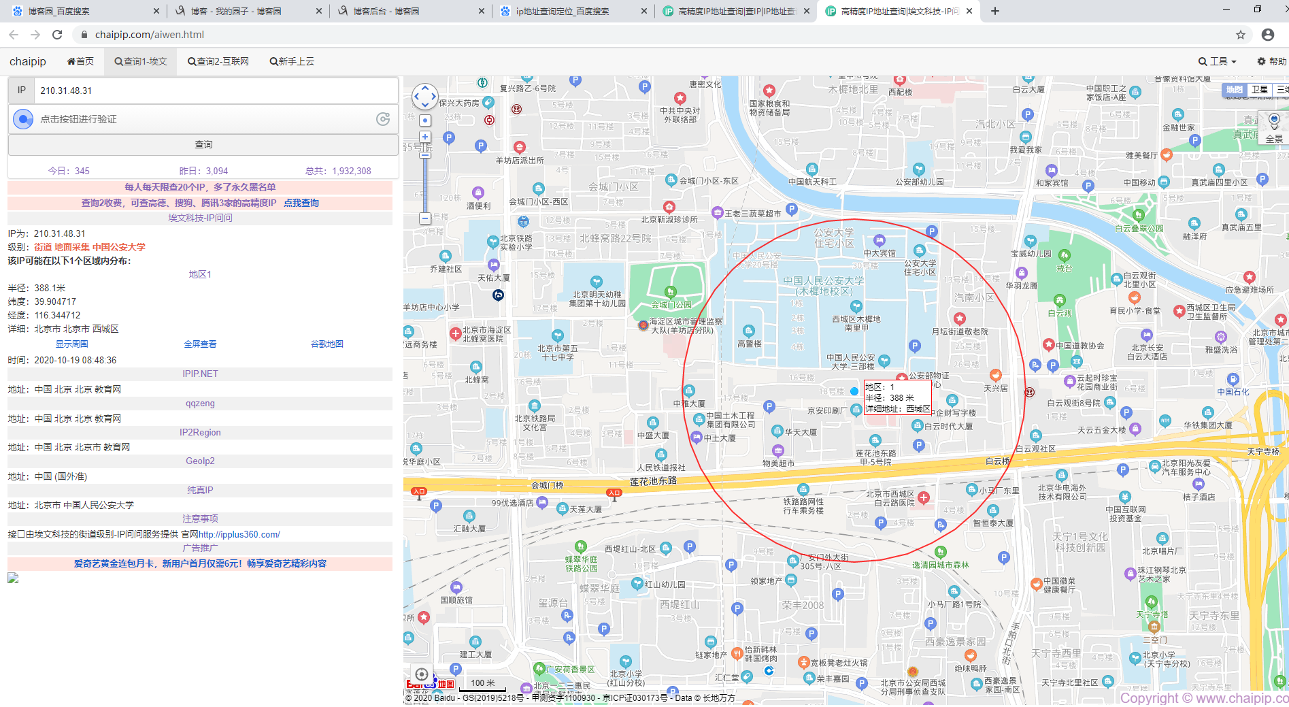
Task: Switch to ip地址查询定位_百度搜索 tab
Action: [x=573, y=11]
